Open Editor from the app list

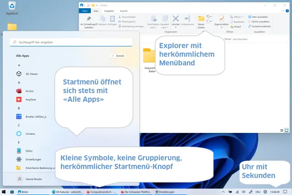(x=24, y=151)
